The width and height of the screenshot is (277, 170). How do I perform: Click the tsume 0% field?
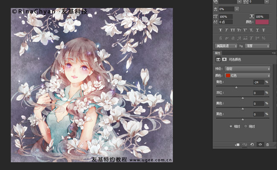click(227, 9)
